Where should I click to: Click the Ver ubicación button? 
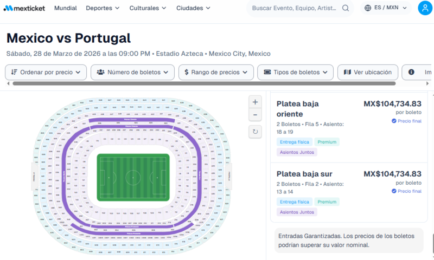368,72
